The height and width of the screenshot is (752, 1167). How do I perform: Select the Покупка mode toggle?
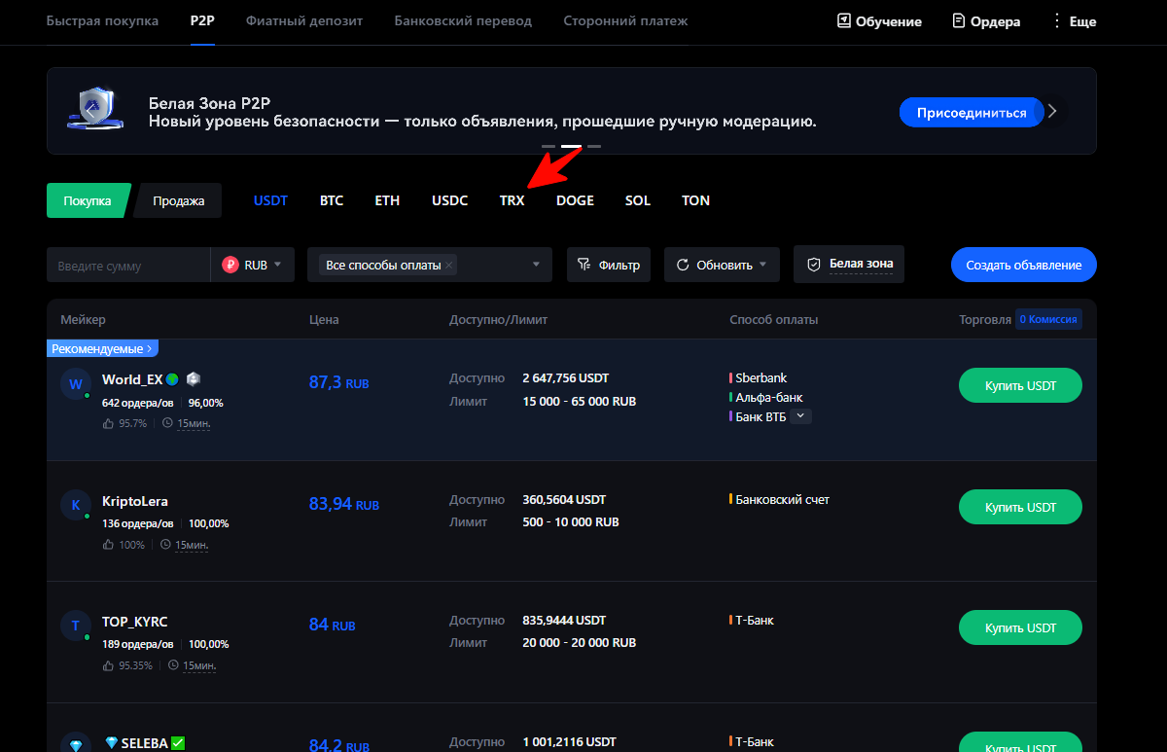click(88, 200)
